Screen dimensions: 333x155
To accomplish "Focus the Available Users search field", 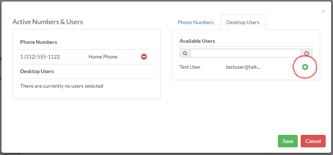I will click(245, 53).
